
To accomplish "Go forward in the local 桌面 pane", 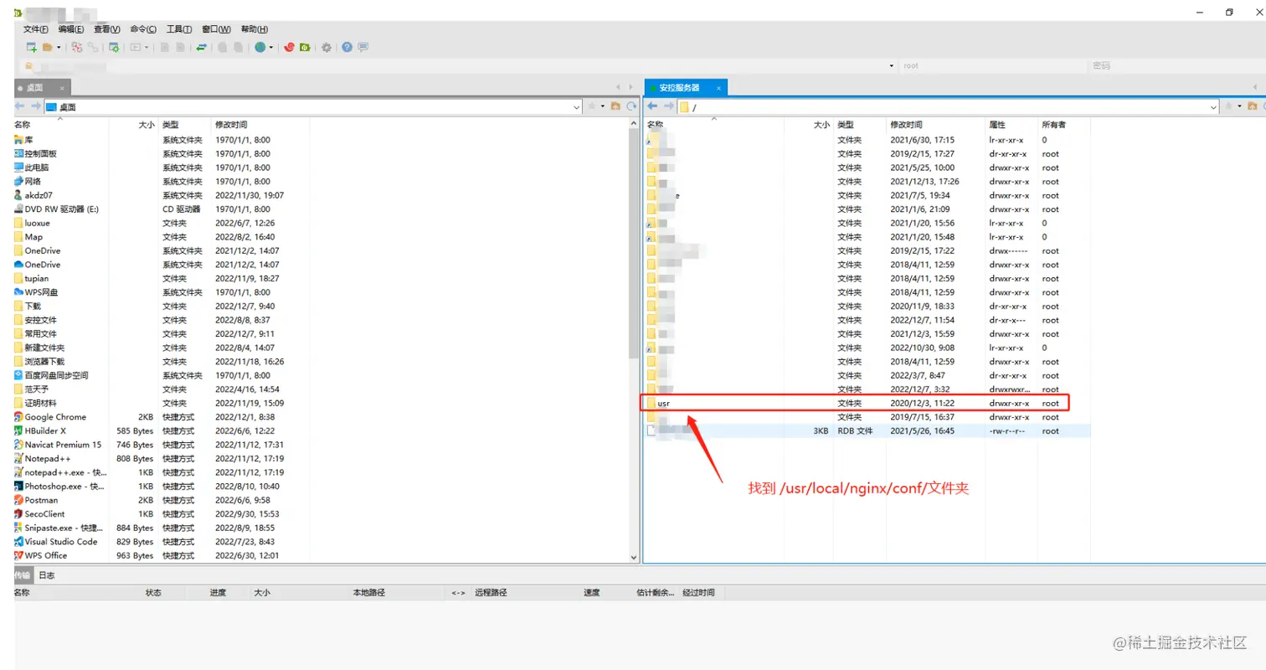I will coord(36,106).
